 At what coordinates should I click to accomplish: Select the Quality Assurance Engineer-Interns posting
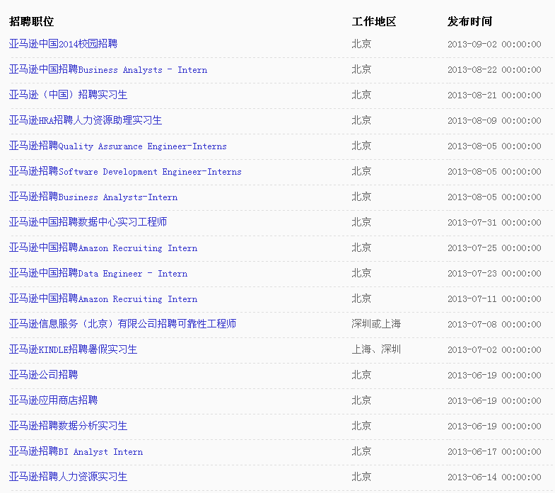(x=118, y=146)
